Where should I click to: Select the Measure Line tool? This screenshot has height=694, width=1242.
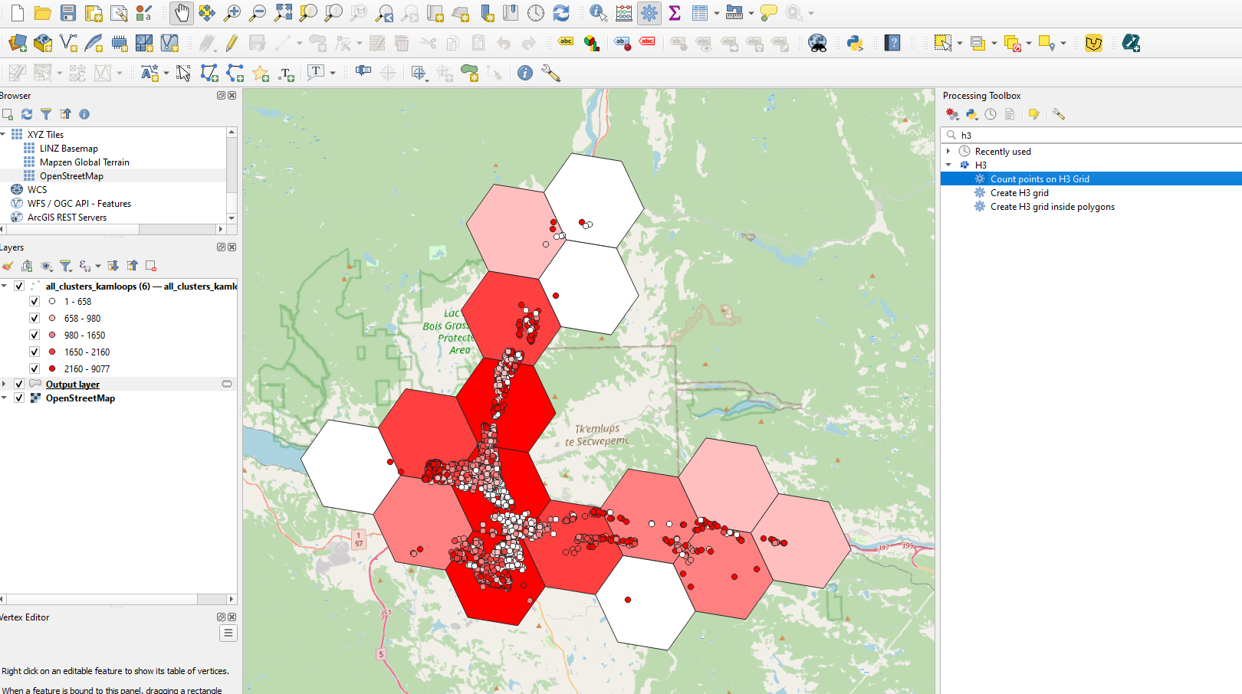734,13
